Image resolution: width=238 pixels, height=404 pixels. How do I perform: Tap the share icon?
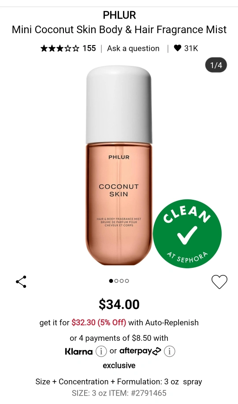coord(21,282)
